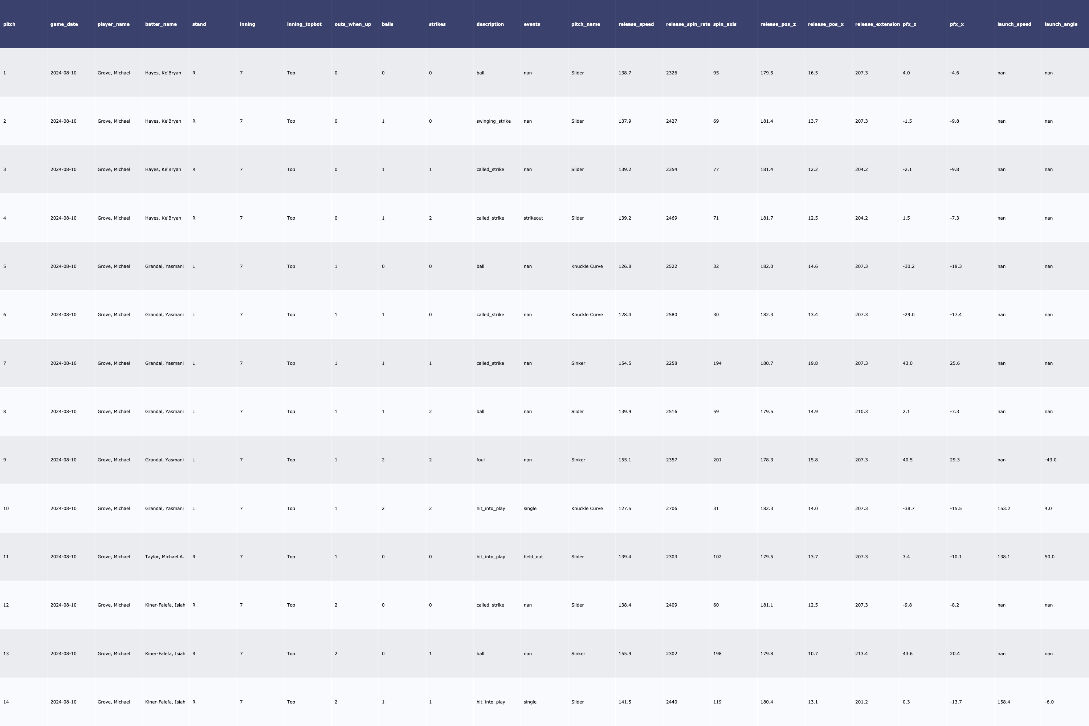Click the launch_angle column header

(x=1061, y=24)
